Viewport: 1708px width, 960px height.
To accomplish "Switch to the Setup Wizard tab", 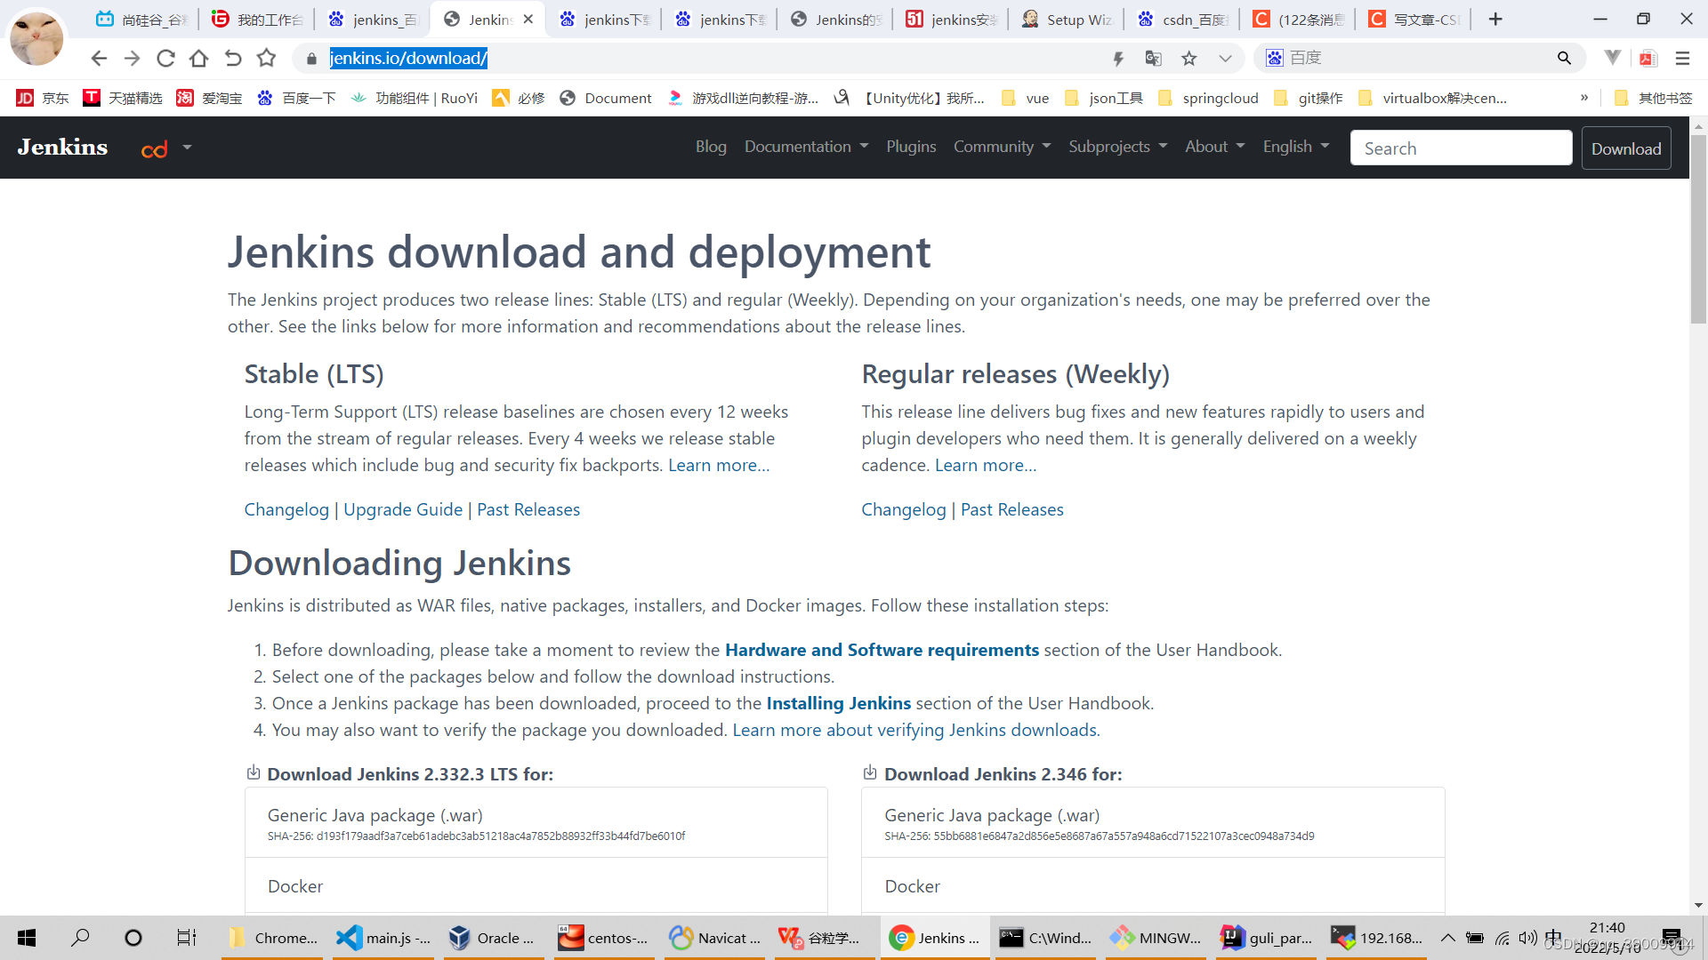I will pos(1067,20).
